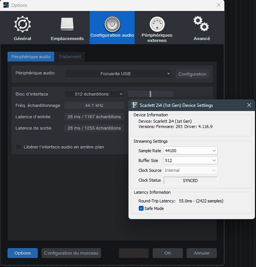The width and height of the screenshot is (256, 267).
Task: Expand the Sample Rate 44100 combo box
Action: coord(190,151)
